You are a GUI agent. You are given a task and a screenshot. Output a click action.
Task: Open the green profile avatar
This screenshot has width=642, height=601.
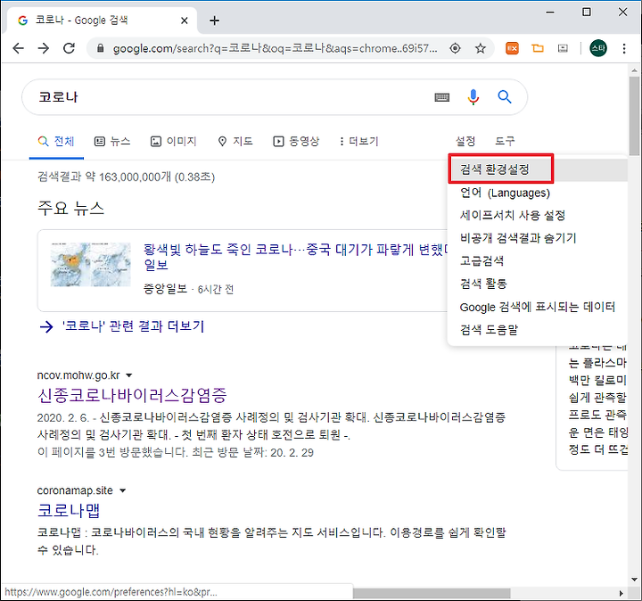(598, 49)
